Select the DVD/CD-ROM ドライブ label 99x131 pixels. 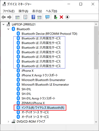(x=31, y=121)
